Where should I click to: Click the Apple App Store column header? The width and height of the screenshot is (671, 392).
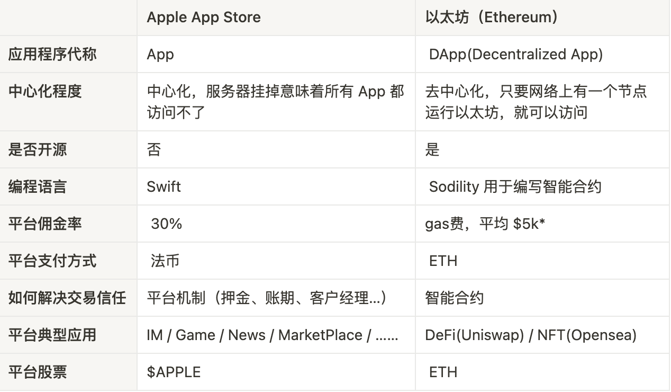tap(204, 17)
